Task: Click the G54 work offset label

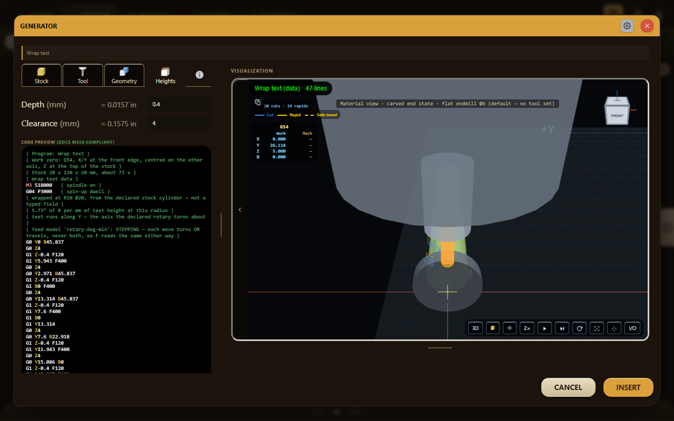Action: click(x=284, y=127)
